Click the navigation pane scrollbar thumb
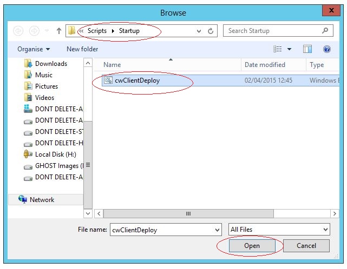The width and height of the screenshot is (347, 269). pyautogui.click(x=88, y=164)
